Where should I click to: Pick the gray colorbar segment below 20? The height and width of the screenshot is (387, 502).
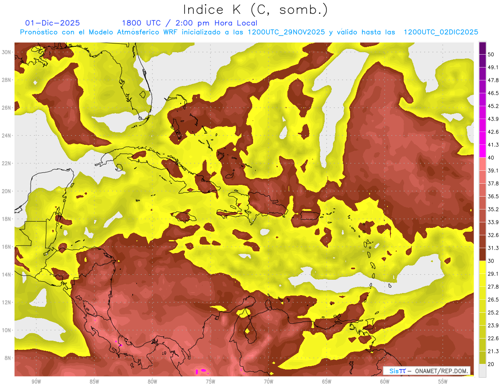[482, 371]
